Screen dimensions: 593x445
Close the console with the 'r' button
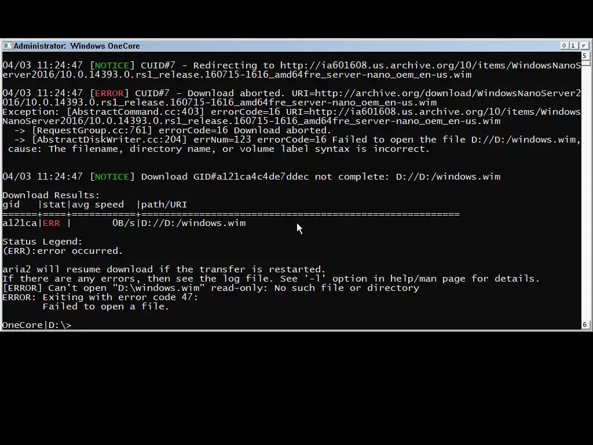click(584, 45)
